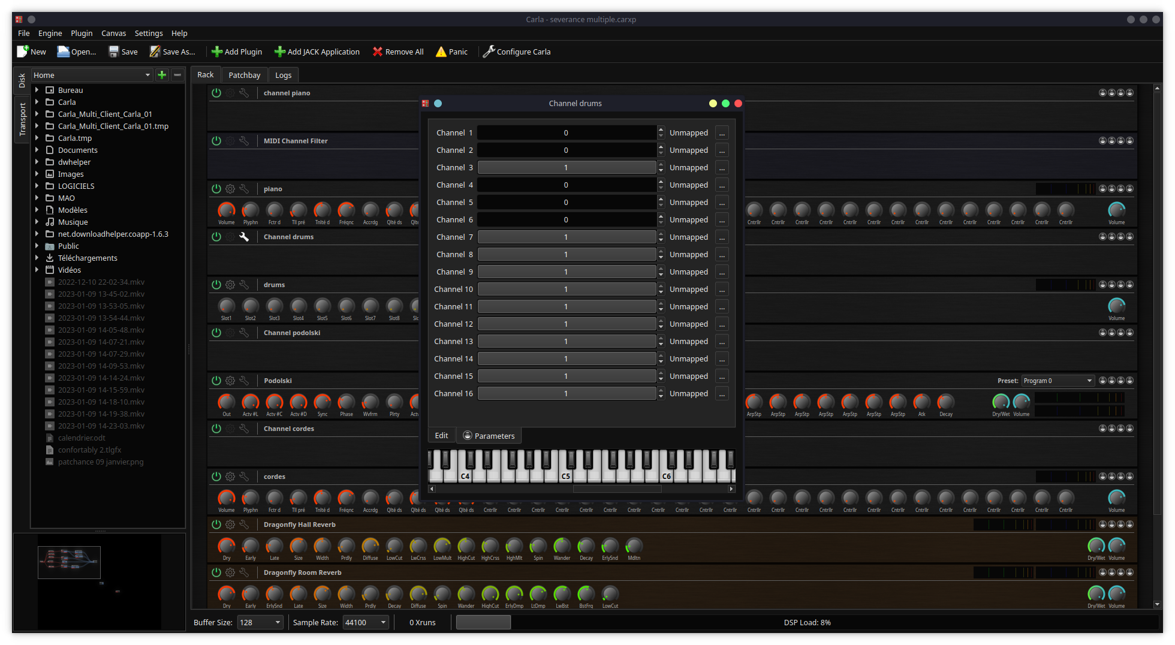Click the Add JACK Application icon
This screenshot has width=1175, height=645.
(x=279, y=52)
